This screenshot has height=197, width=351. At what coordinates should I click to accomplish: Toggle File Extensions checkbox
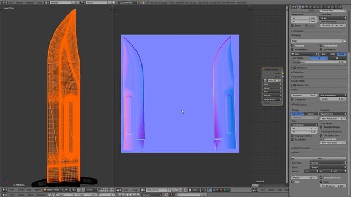[321, 45]
